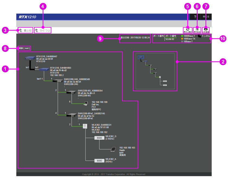Go to top level with 最上位
This screenshot has width=228, height=190.
coord(26,30)
